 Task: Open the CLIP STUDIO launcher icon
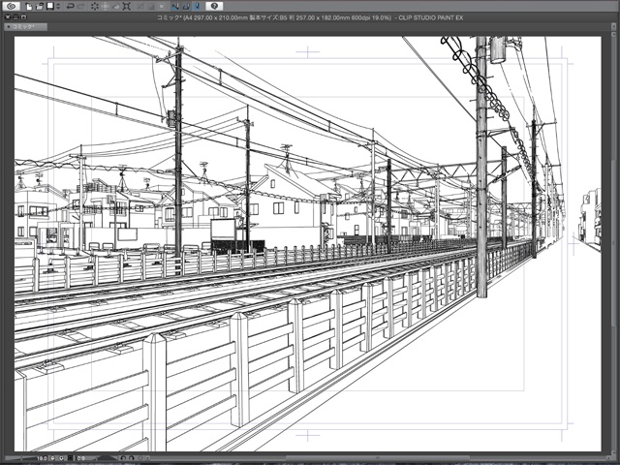pos(9,6)
